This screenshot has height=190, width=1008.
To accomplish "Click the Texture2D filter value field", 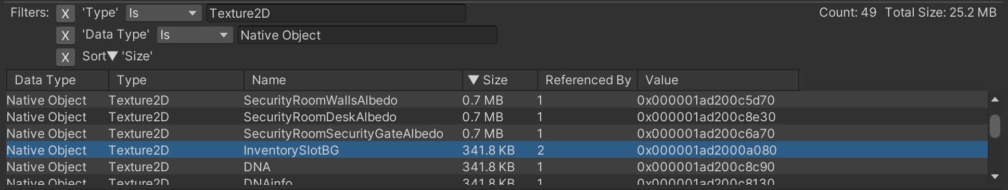I will pos(336,14).
